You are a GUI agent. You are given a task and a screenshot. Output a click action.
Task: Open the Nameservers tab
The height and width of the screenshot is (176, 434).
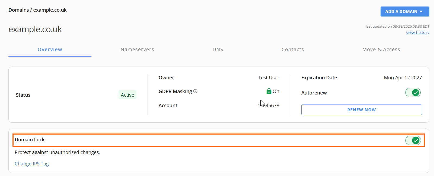(137, 50)
